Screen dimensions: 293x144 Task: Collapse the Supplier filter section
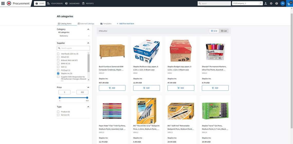point(88,43)
